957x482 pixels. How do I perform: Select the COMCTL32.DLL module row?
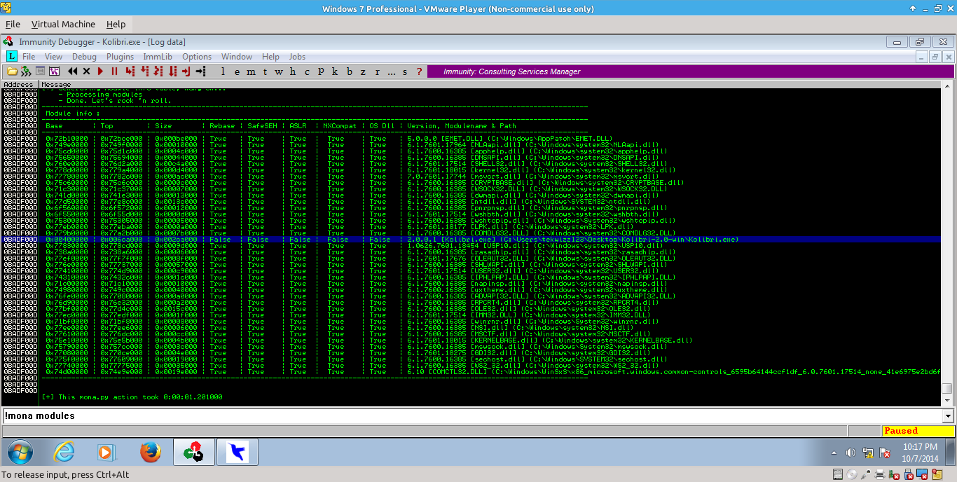(470, 372)
